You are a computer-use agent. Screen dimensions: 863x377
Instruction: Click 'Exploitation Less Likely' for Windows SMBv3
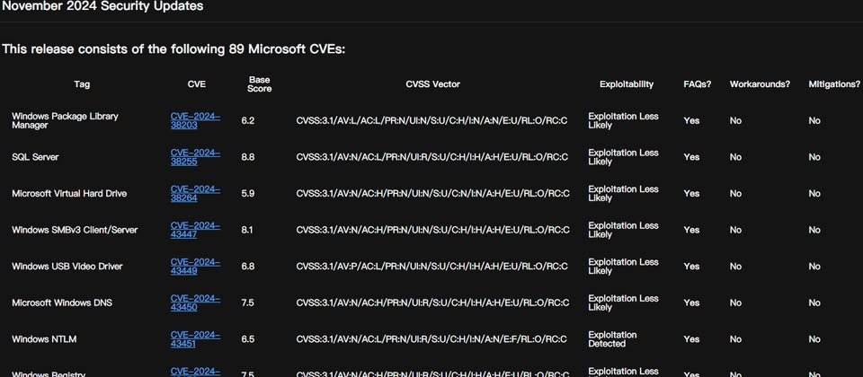623,230
